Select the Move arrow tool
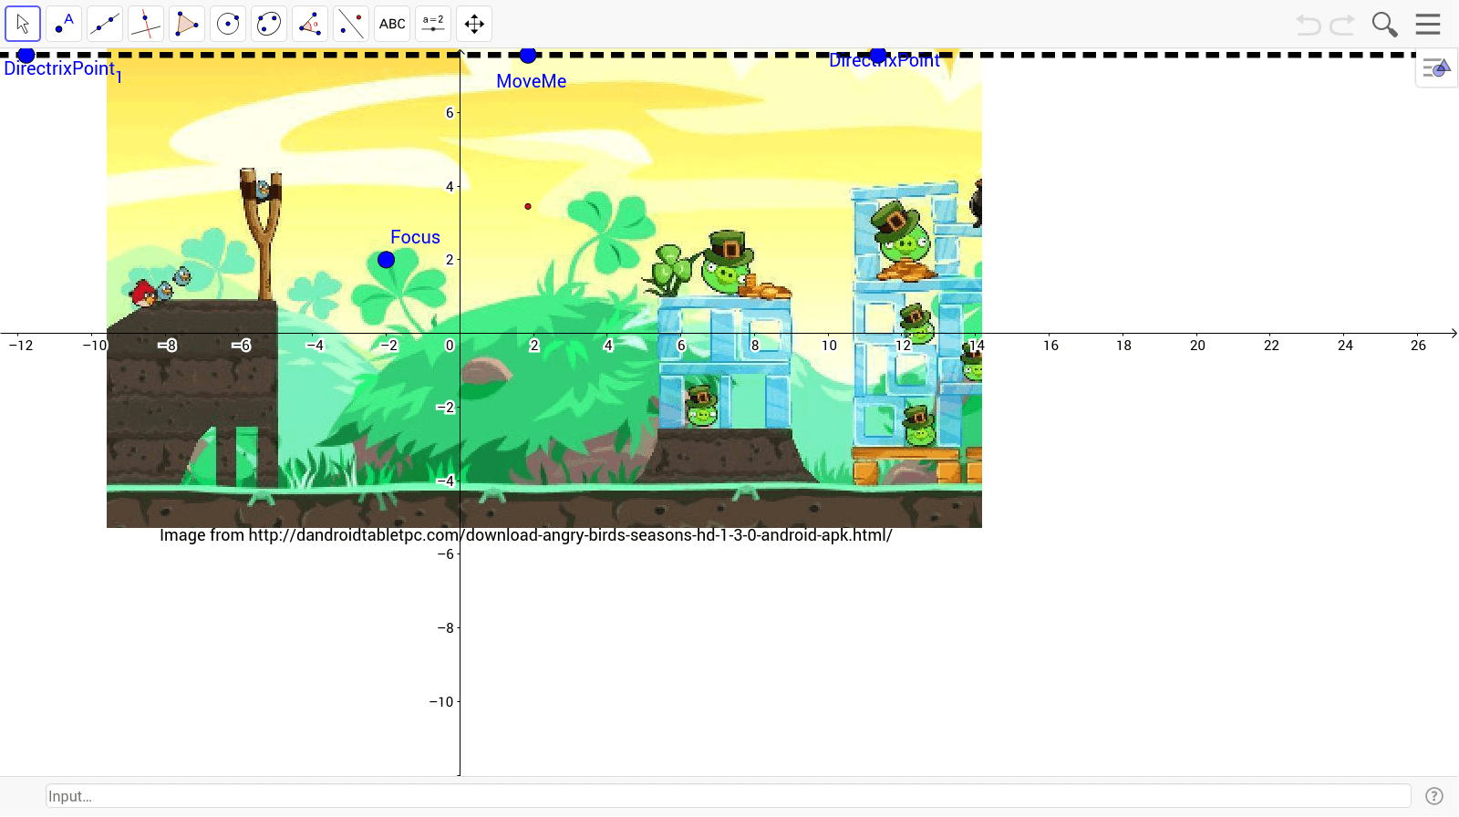Viewport: 1459px width, 817px height. click(x=23, y=24)
